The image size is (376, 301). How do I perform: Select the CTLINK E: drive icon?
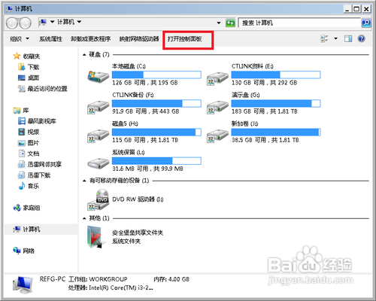[217, 78]
